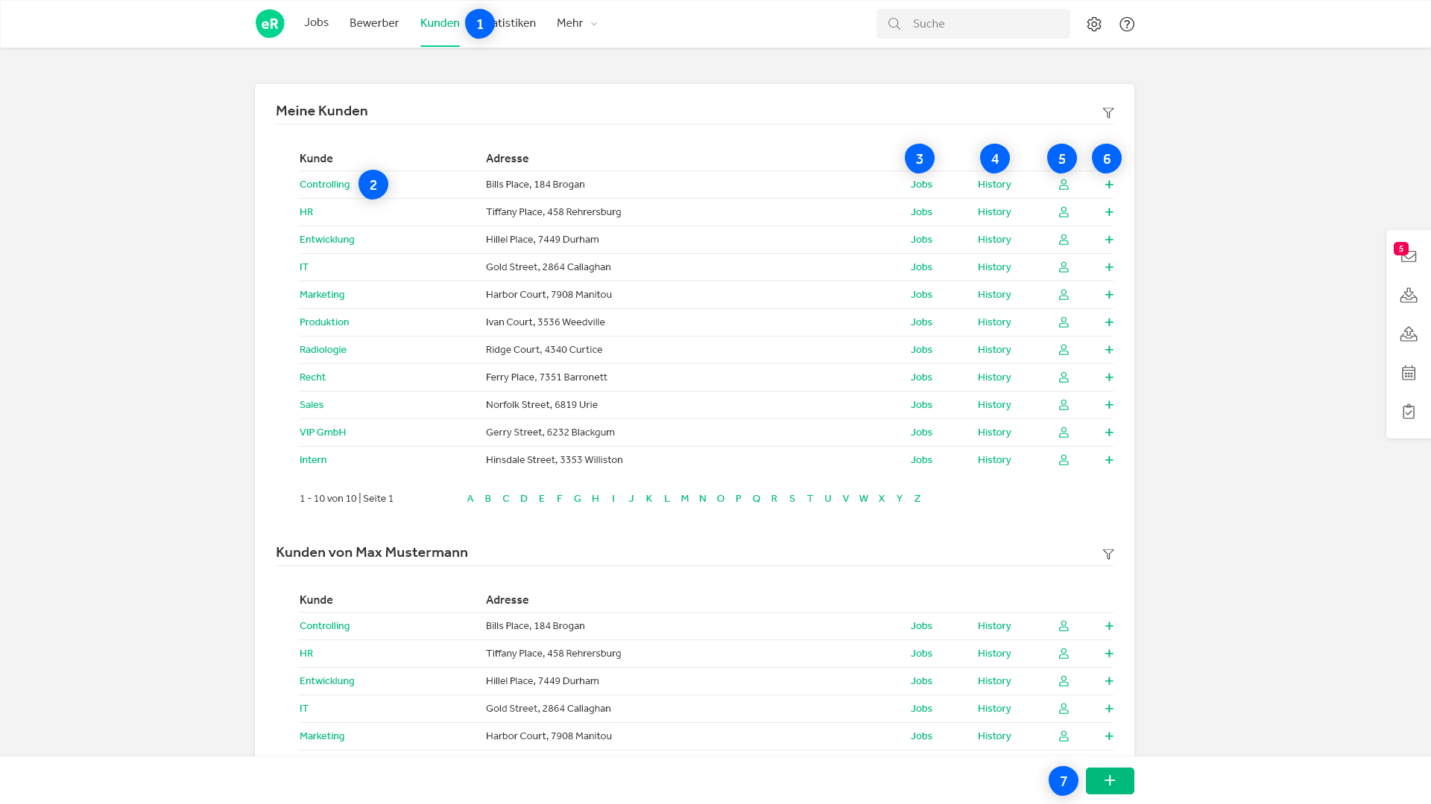Click the Kunde column header in Meine Kunden
Image resolution: width=1431 pixels, height=804 pixels.
tap(316, 159)
